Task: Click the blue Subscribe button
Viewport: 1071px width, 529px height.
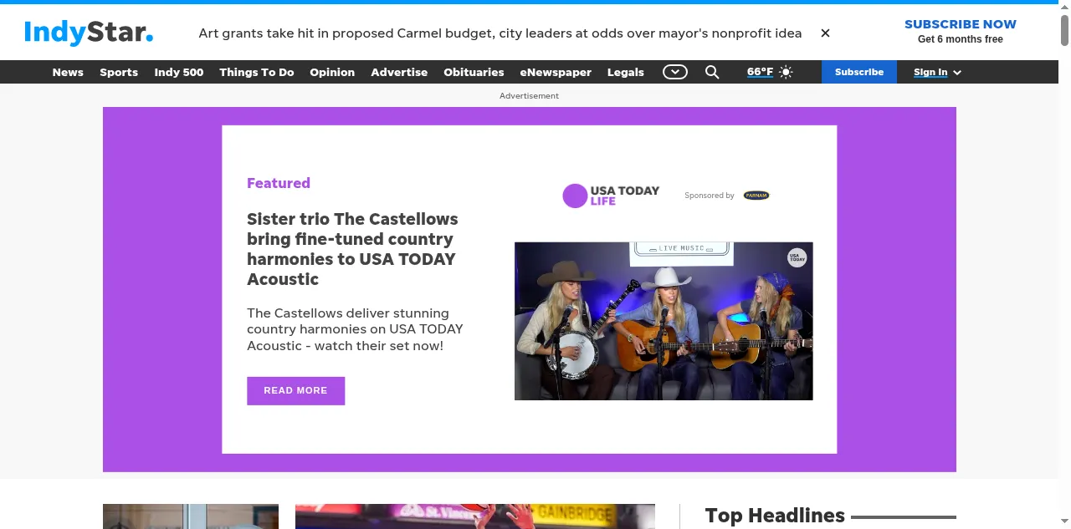Action: click(859, 72)
